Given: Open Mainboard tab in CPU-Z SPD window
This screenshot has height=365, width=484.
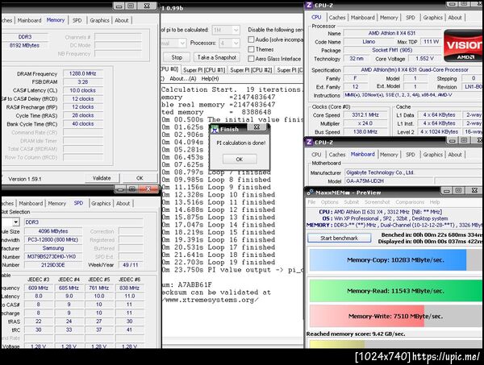Looking at the screenshot, I should [x=31, y=204].
